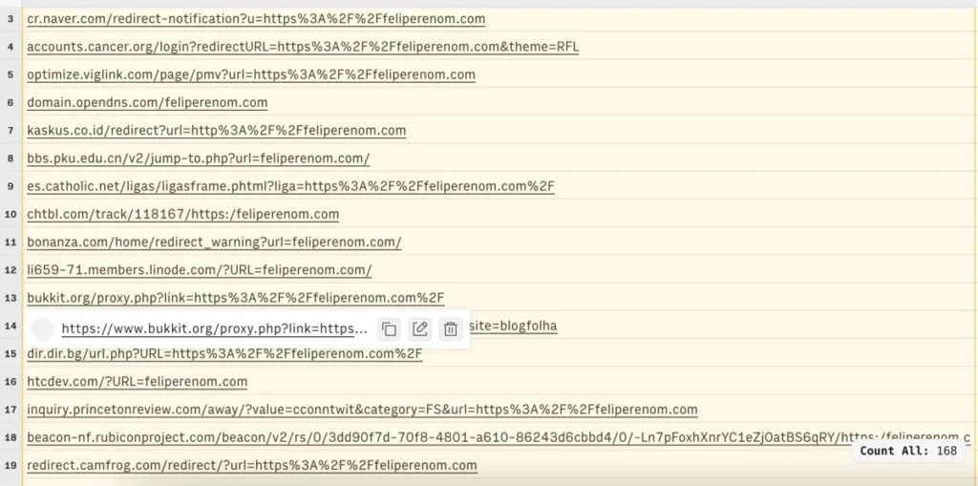Select row number 13 header
This screenshot has height=486, width=978.
pos(11,298)
